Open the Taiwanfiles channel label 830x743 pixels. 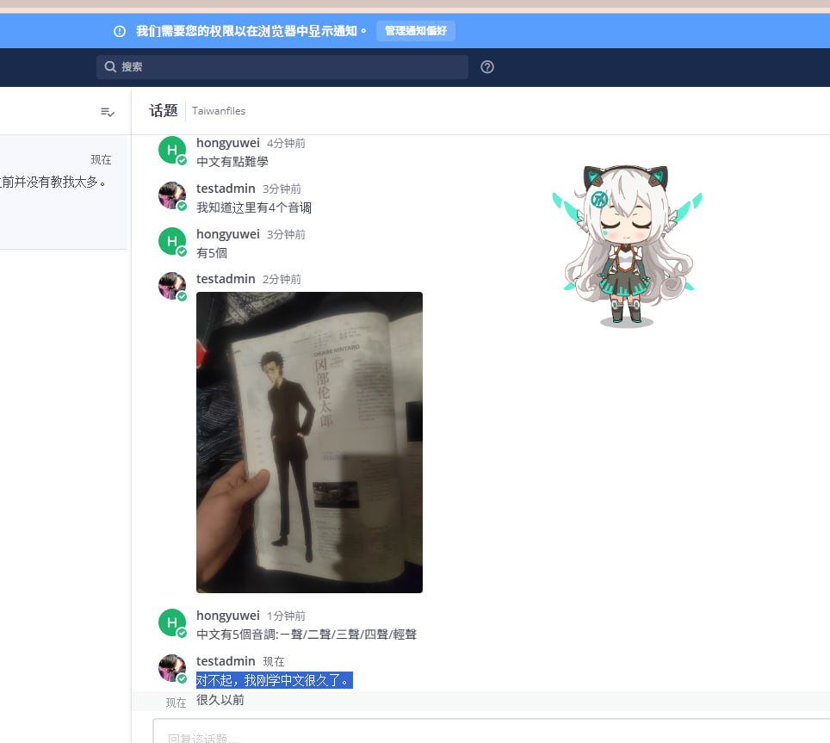[219, 111]
